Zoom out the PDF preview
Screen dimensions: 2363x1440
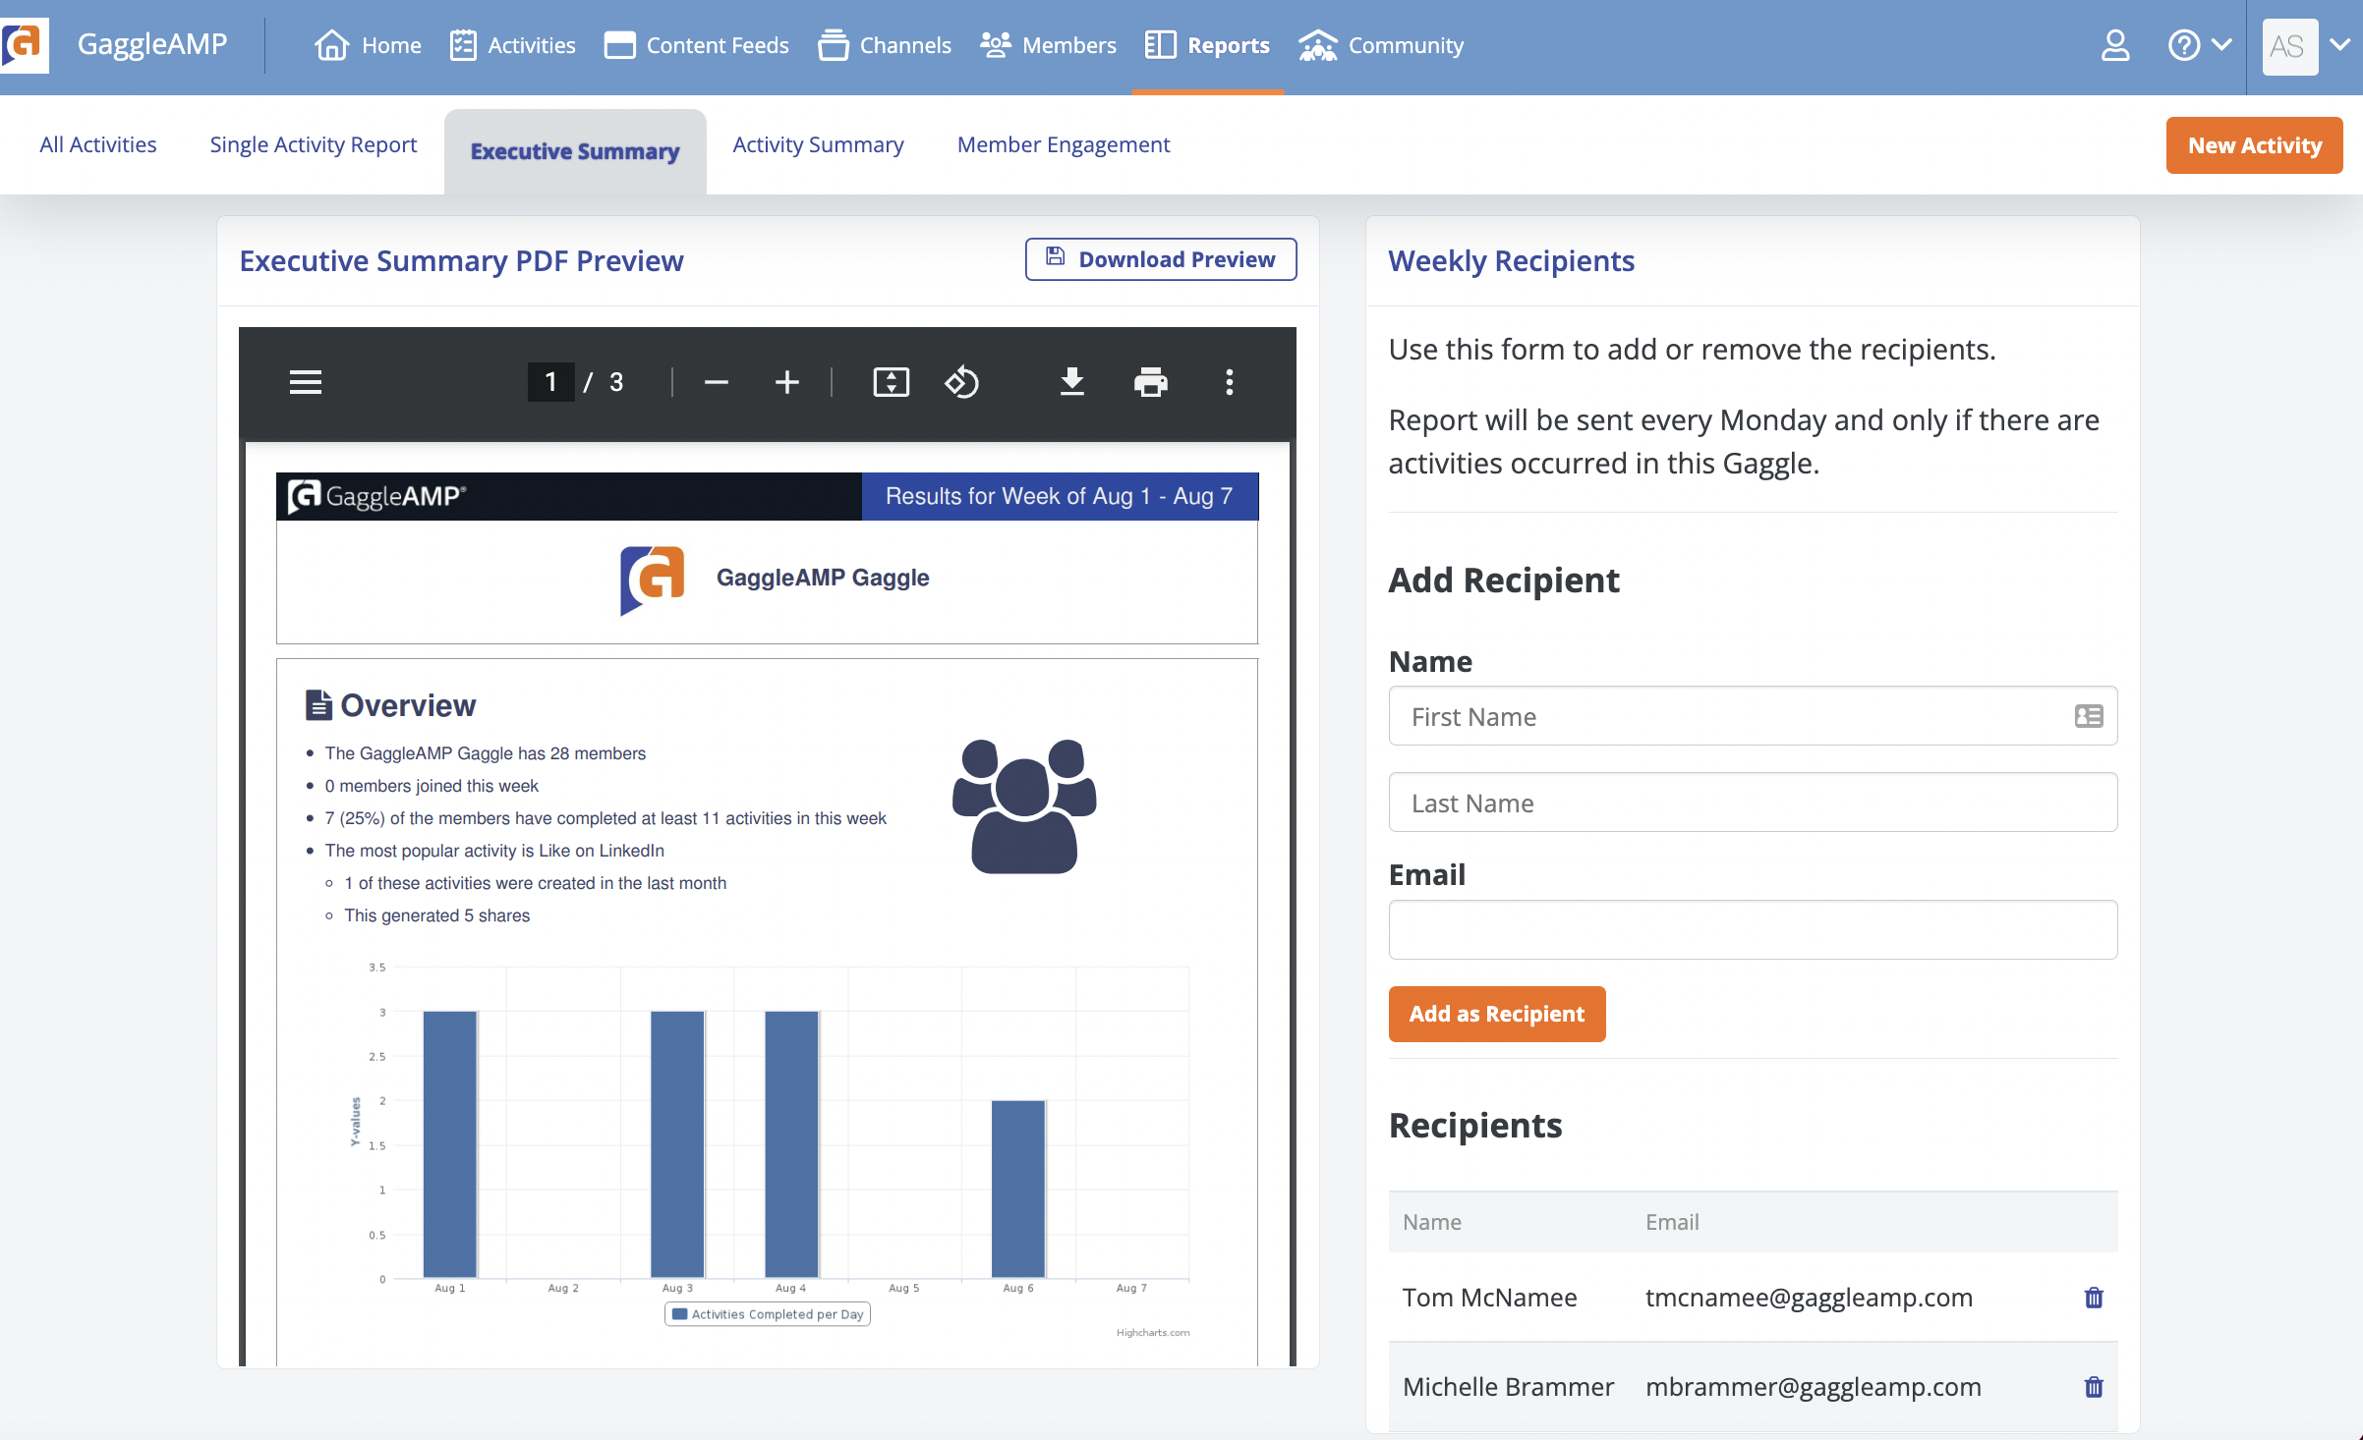coord(717,382)
